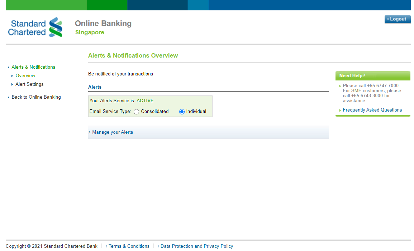This screenshot has width=414, height=251.
Task: Select the Consolidated email service type
Action: tap(136, 112)
